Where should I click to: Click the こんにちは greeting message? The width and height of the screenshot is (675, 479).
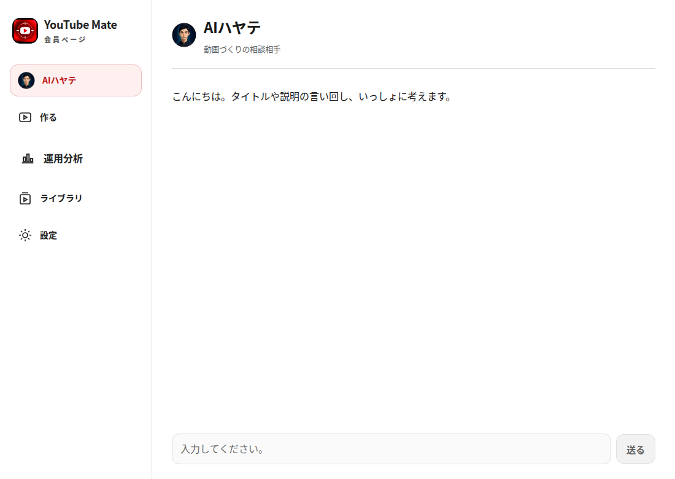pyautogui.click(x=312, y=96)
